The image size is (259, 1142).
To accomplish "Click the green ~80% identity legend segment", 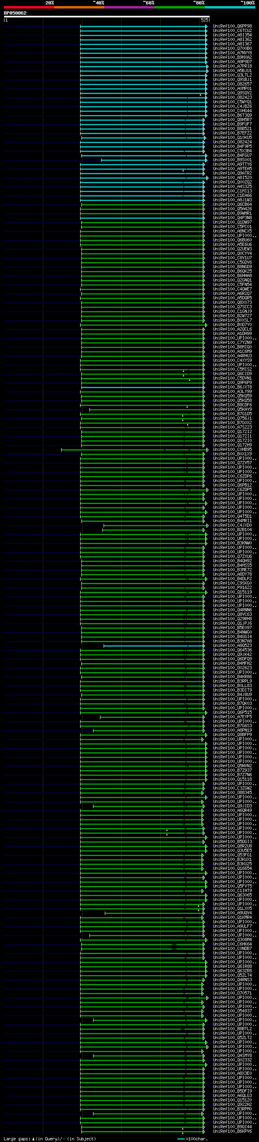I will tap(179, 8).
